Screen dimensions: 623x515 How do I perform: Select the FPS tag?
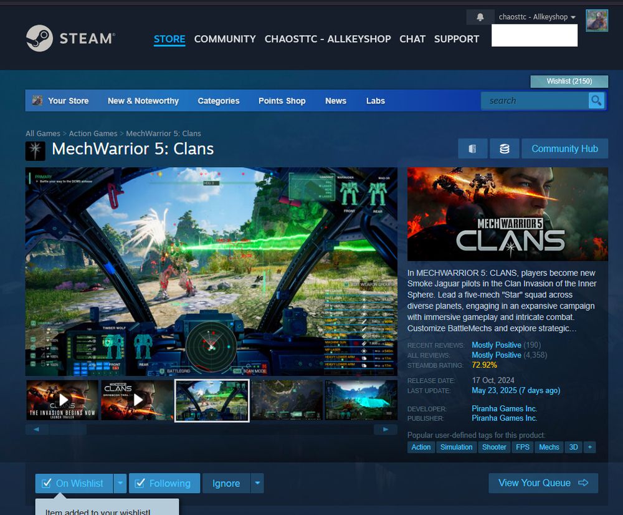pos(523,447)
